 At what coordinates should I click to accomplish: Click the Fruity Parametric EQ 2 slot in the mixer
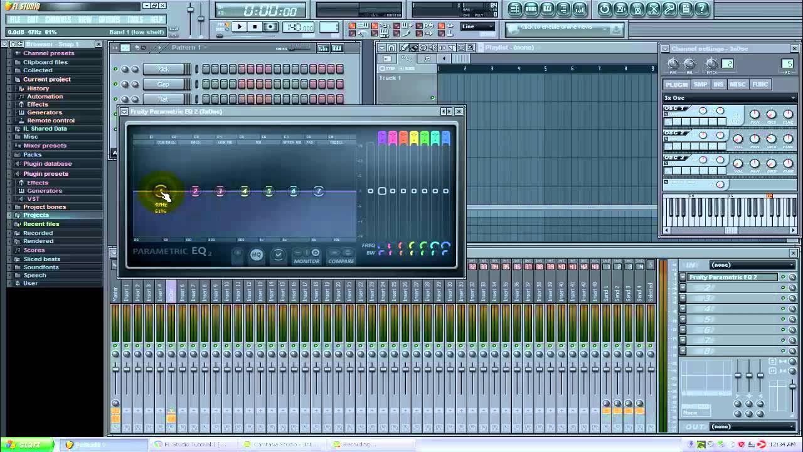(733, 277)
